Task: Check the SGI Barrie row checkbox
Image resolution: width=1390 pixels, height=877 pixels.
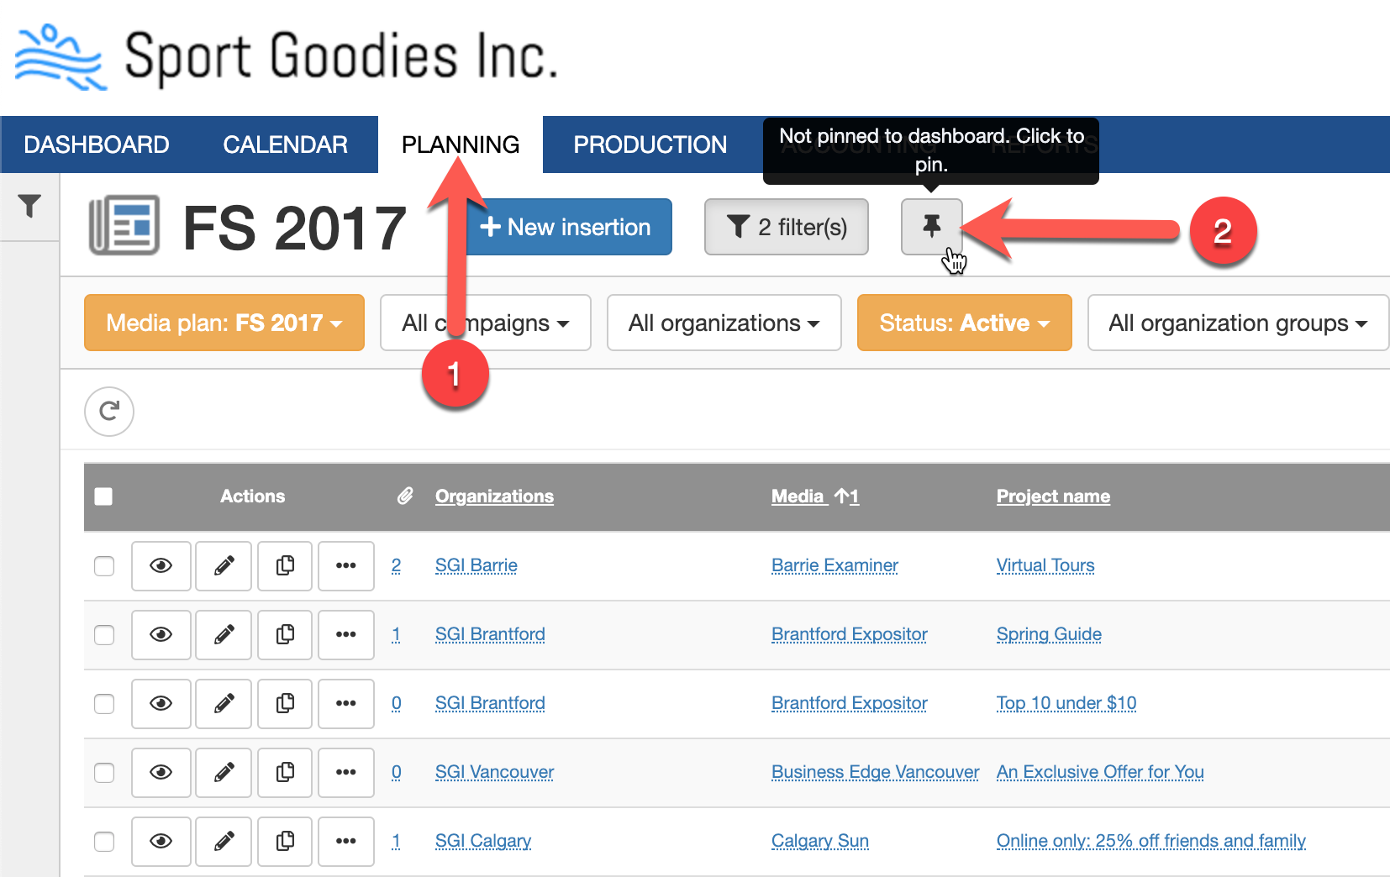Action: tap(104, 565)
